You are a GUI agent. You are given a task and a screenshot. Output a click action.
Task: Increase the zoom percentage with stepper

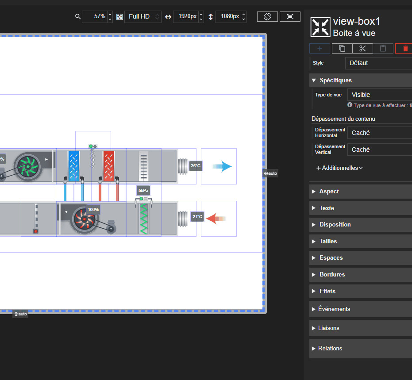[x=110, y=14]
